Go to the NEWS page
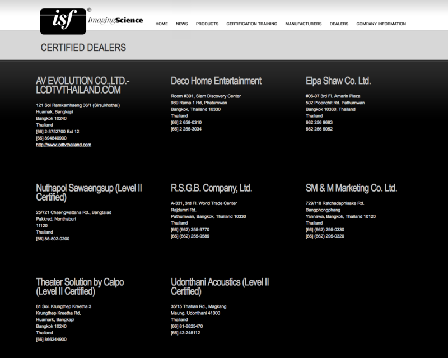 181,24
